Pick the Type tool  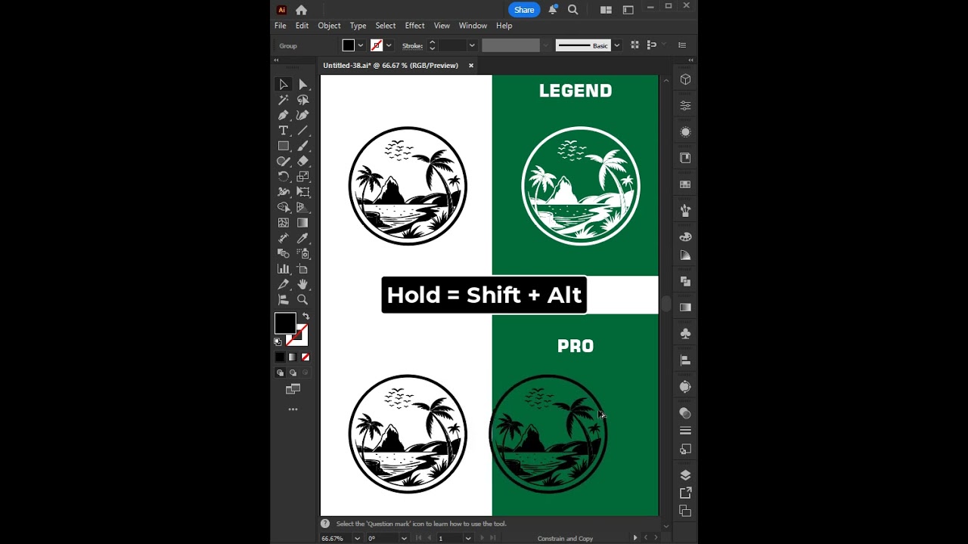pos(284,131)
